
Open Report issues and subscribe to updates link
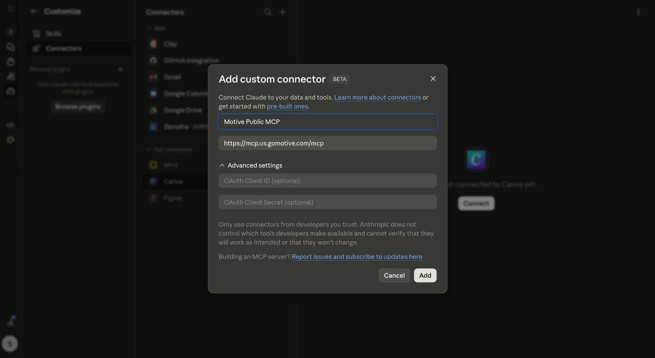pos(357,257)
